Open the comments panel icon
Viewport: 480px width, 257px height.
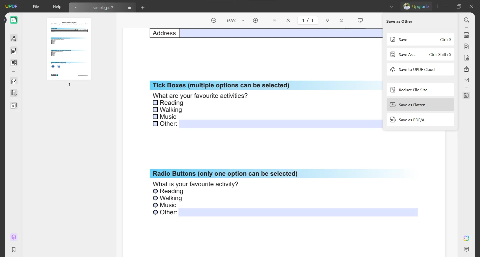[x=466, y=250]
